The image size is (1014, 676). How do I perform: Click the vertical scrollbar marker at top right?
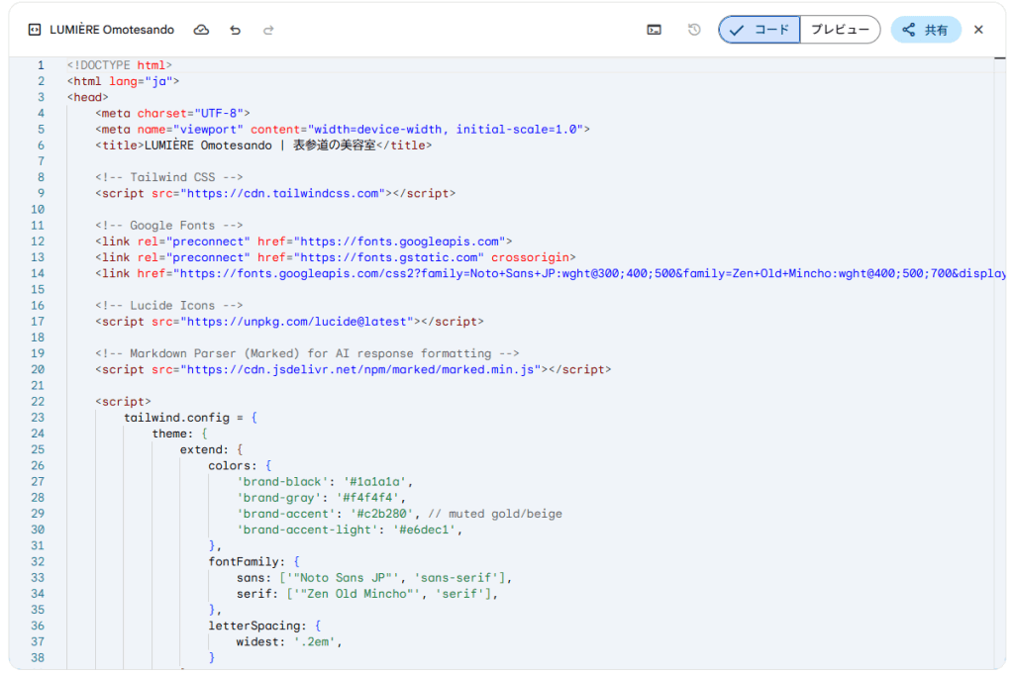[999, 59]
